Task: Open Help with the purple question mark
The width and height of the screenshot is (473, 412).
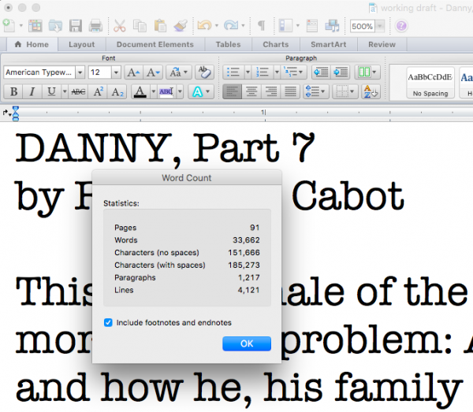Action: [x=402, y=26]
